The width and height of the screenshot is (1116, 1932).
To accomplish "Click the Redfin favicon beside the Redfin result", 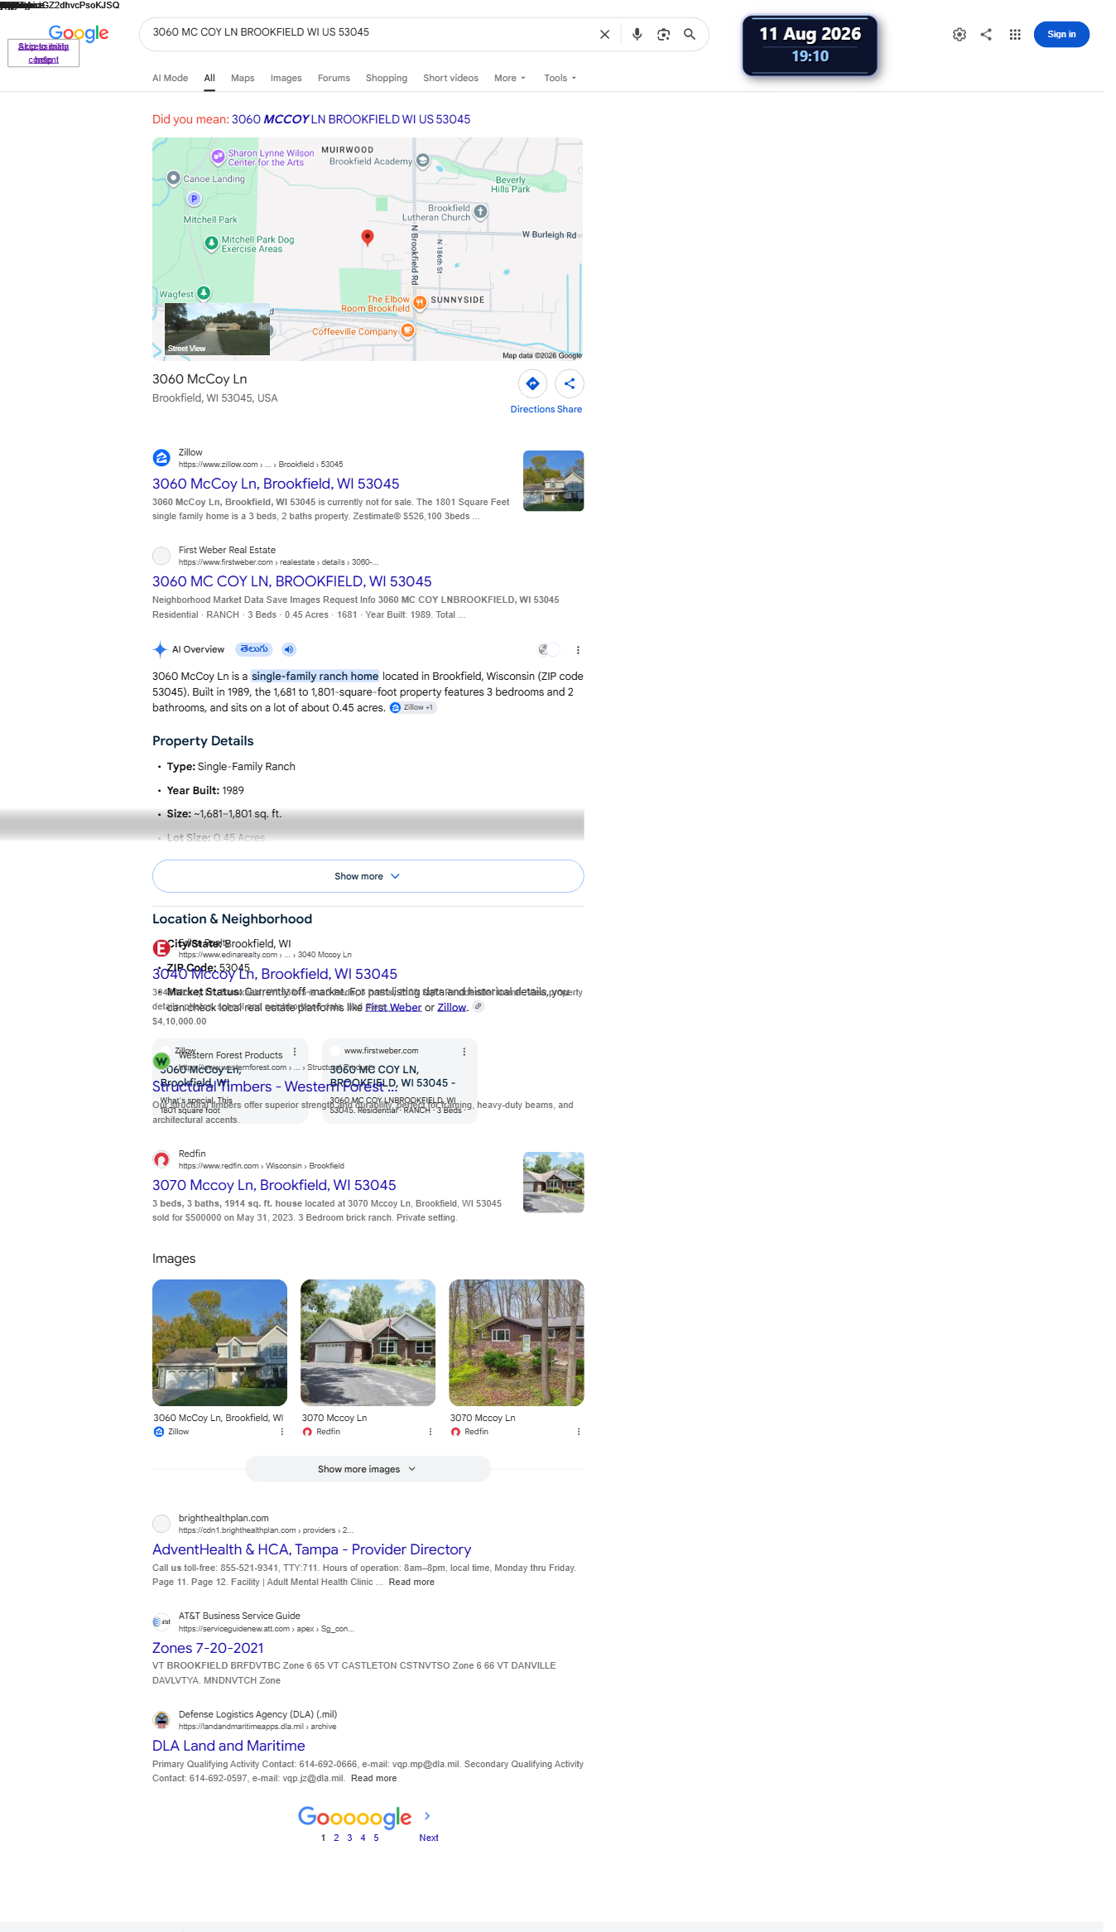I will (161, 1159).
